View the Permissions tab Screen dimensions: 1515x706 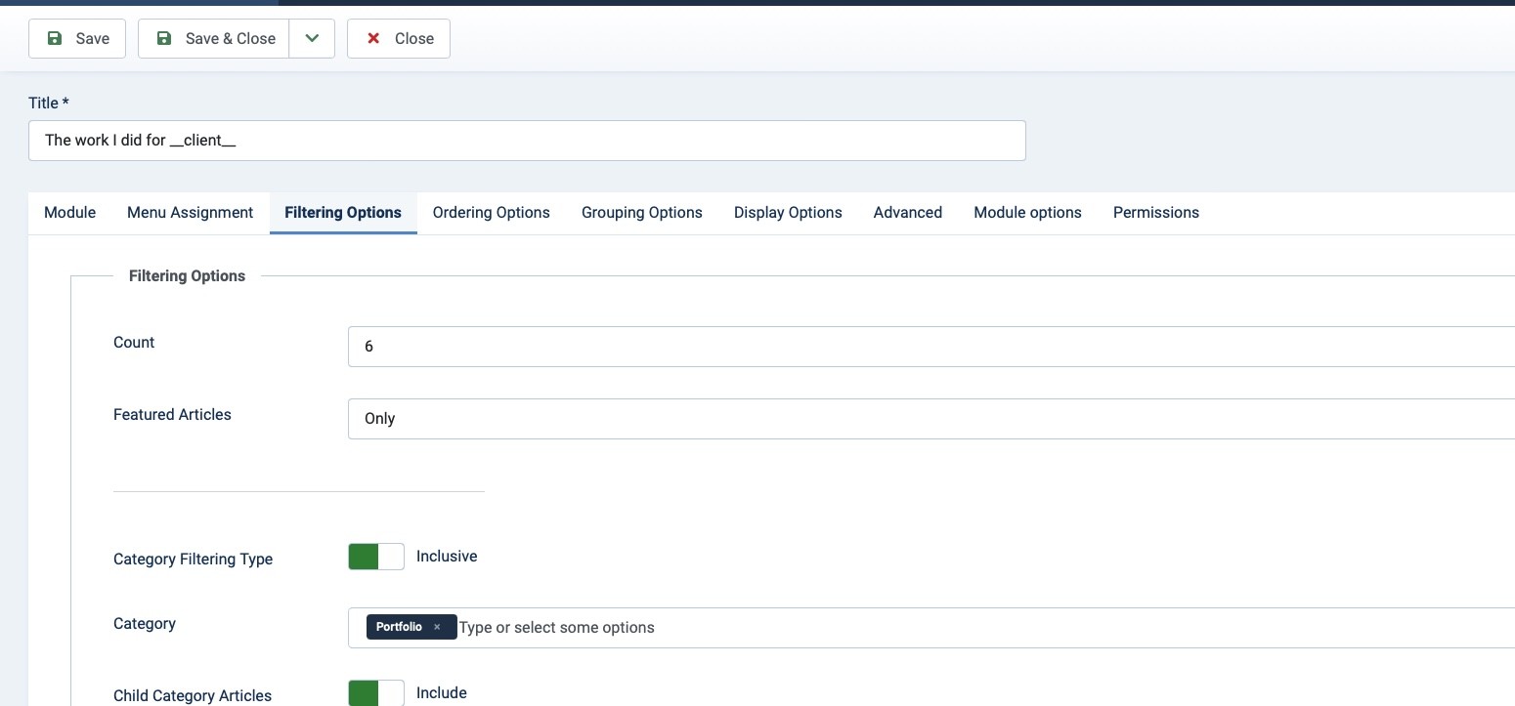(1155, 213)
